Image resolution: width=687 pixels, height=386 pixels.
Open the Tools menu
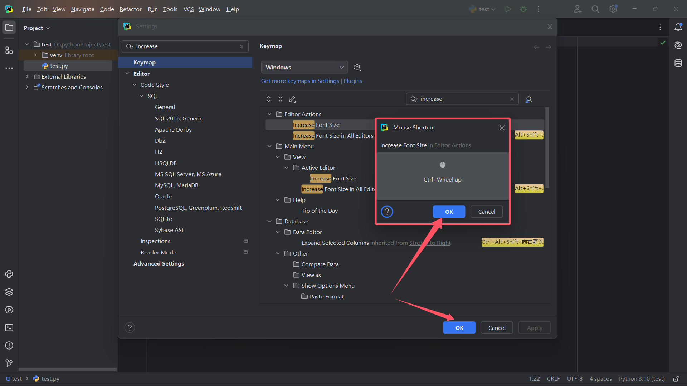click(x=170, y=9)
